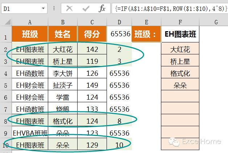Select the cell containing 李大饼

pyautogui.click(x=63, y=73)
